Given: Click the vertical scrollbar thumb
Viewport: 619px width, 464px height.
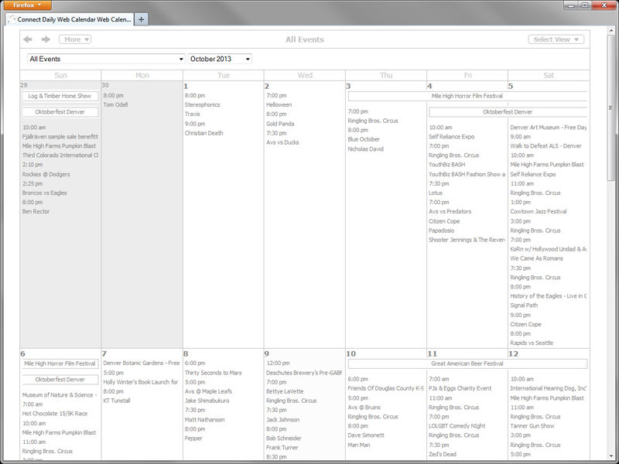Looking at the screenshot, I should (x=610, y=108).
